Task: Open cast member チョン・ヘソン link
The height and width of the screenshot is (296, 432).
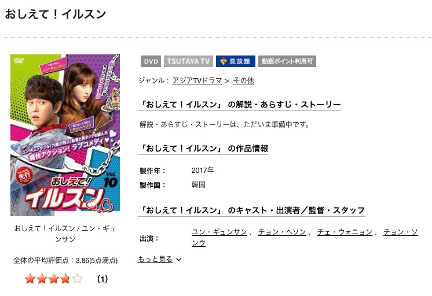Action: [282, 232]
